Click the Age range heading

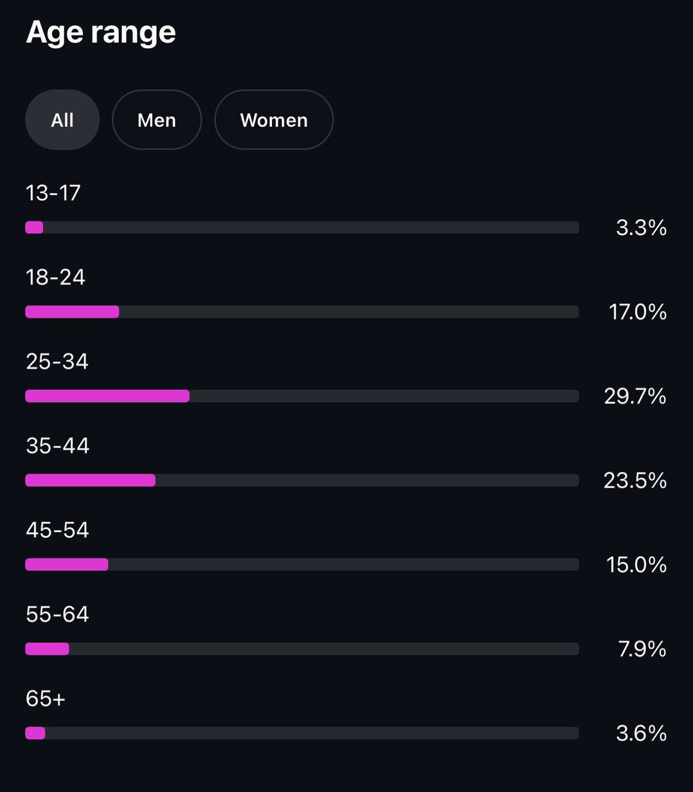point(101,32)
